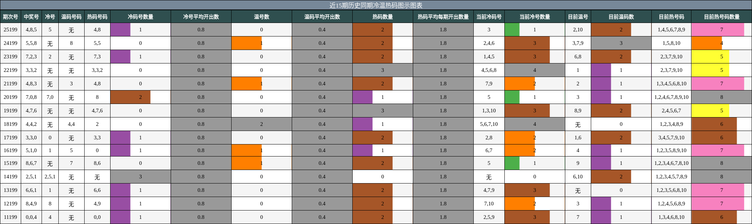This screenshot has width=752, height=224.
Task: Click the 热码数量 column header
Action: point(383,17)
